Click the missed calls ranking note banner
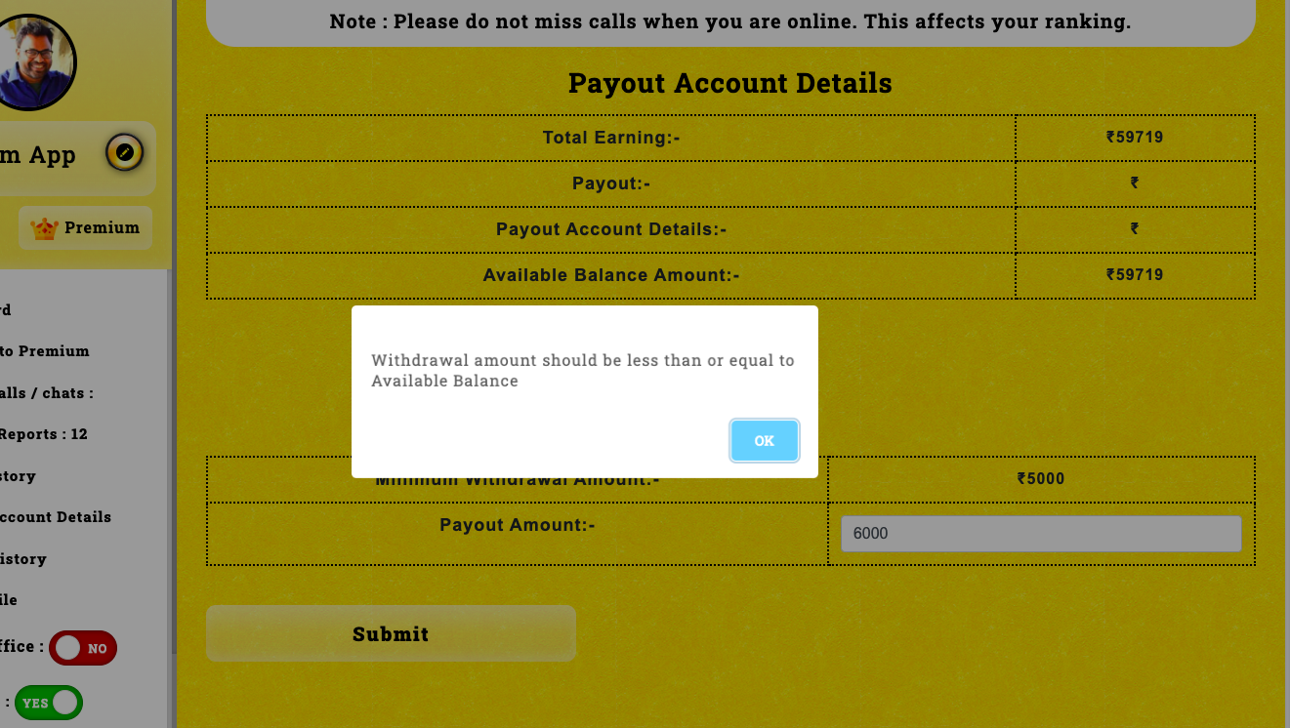This screenshot has height=728, width=1290. [730, 21]
